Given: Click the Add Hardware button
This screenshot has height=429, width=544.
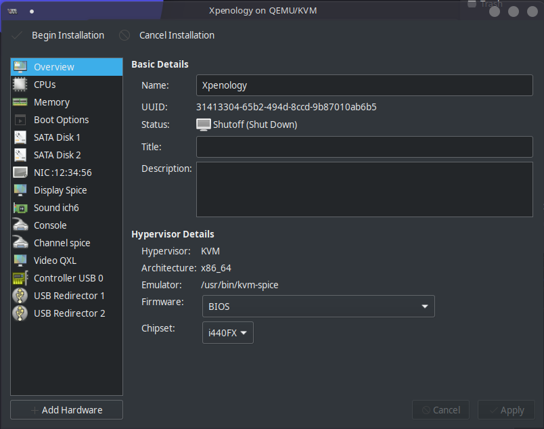Looking at the screenshot, I should pyautogui.click(x=66, y=410).
